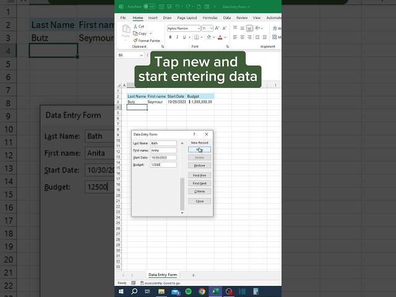This screenshot has height=297, width=396.
Task: Center text horizontally
Action: [242, 37]
